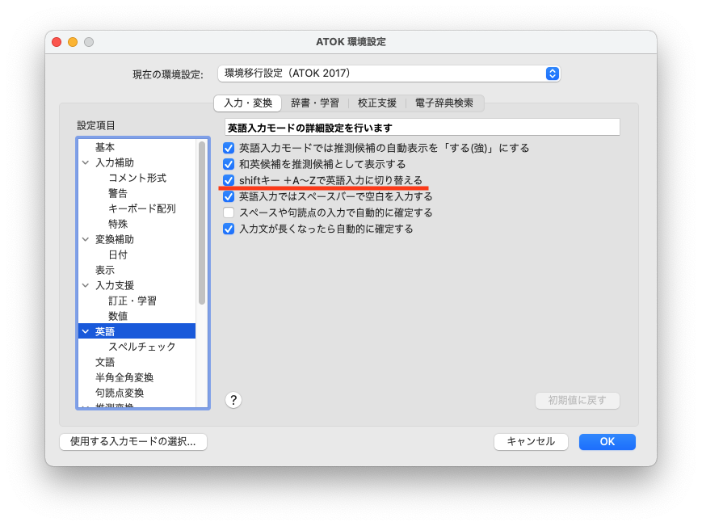Viewport: 702px width, 526px height.
Task: Select キーボード配列 in the settings list
Action: [137, 208]
